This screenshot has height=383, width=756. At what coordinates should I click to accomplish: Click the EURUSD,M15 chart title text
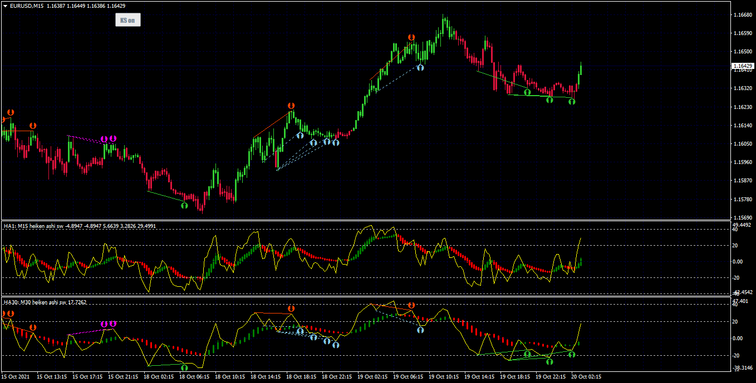(x=27, y=6)
